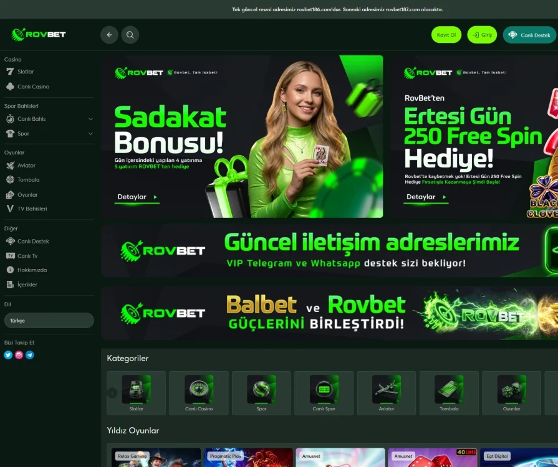Click Detaylar on the 250 Free Spin banner
Image resolution: width=558 pixels, height=467 pixels.
[x=426, y=197]
